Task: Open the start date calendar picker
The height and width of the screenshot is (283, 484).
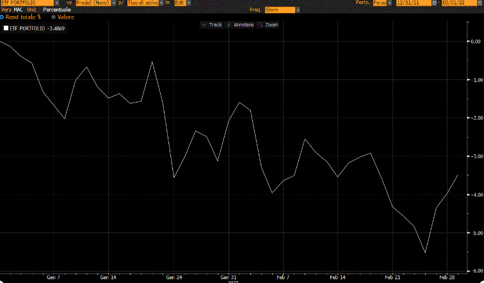Action: pos(434,3)
